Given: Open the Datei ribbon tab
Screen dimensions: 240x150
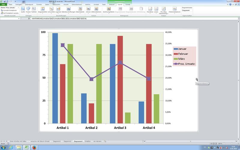Looking at the screenshot, I should coord(3,4).
